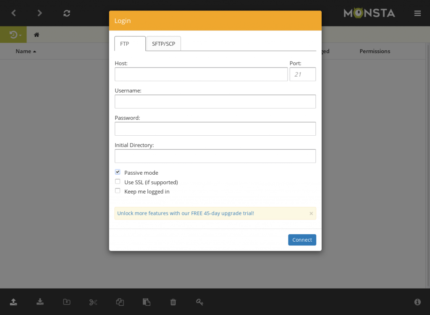Screen dimensions: 430x315
Task: Open the FREE 45-day upgrade trial link
Action: pyautogui.click(x=186, y=213)
